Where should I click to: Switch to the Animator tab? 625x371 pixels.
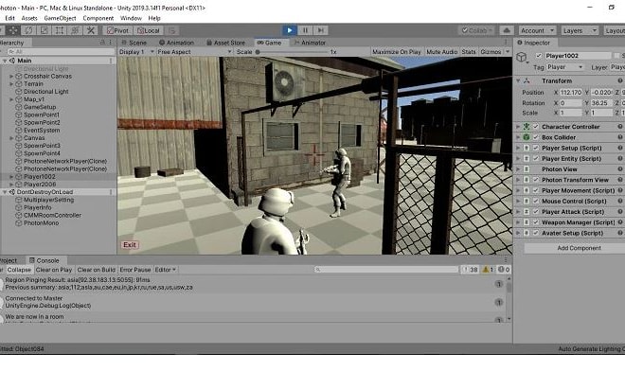(310, 43)
